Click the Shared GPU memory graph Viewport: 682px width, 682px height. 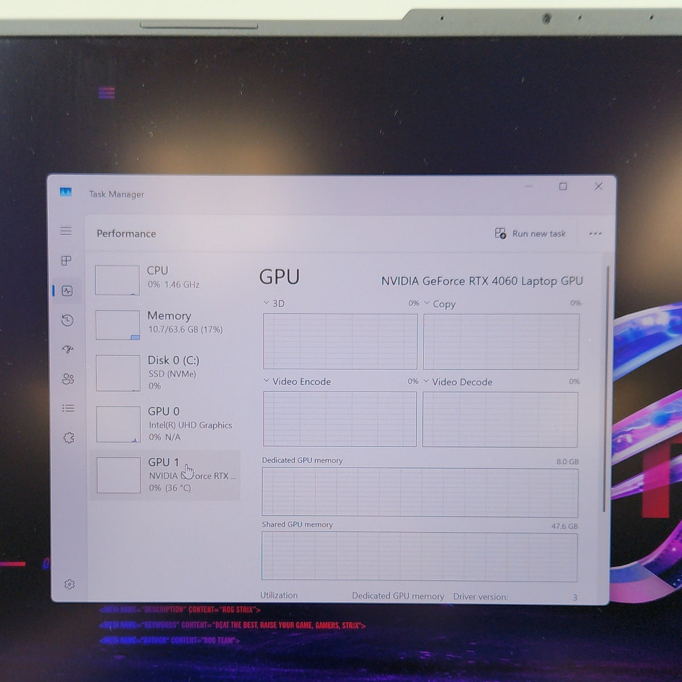click(419, 556)
